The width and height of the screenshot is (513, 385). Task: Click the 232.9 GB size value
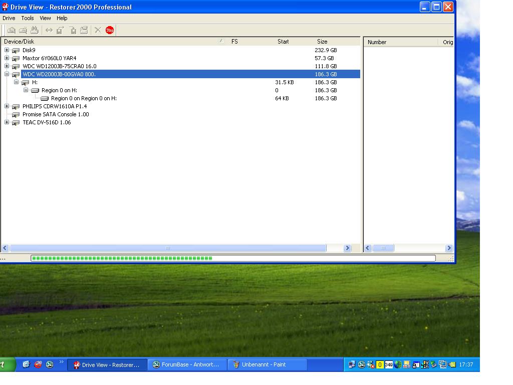click(x=326, y=51)
